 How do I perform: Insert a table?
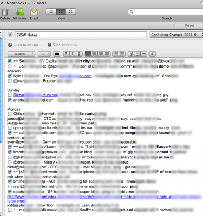[138, 54]
